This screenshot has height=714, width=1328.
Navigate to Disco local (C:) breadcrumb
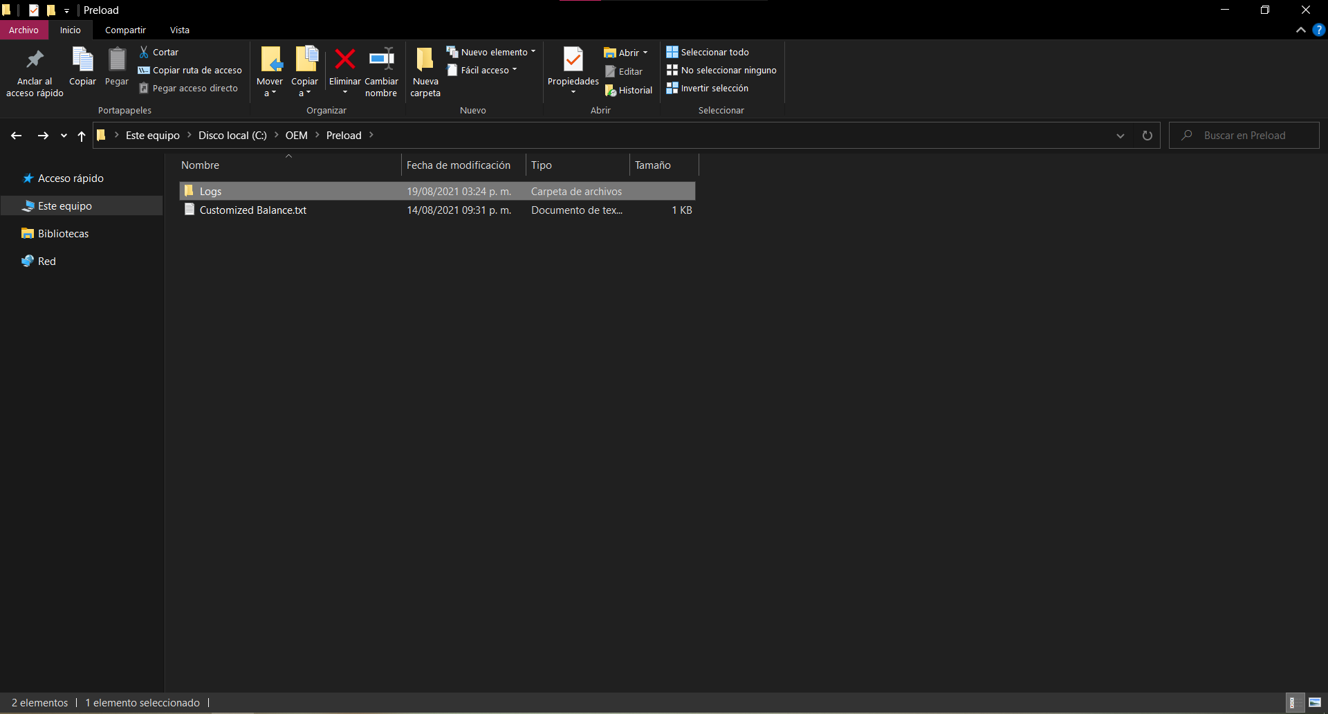pyautogui.click(x=232, y=136)
